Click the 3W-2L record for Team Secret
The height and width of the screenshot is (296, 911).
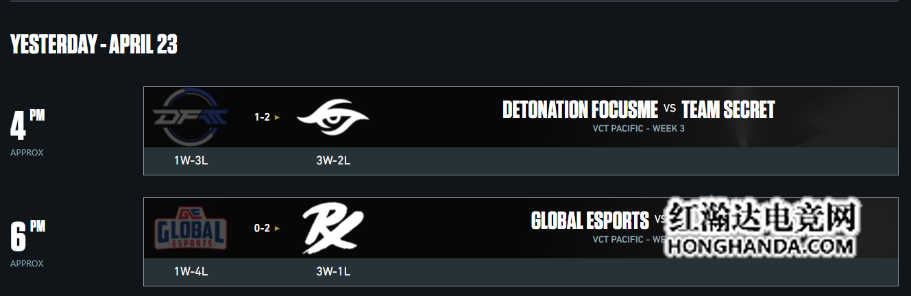(333, 160)
